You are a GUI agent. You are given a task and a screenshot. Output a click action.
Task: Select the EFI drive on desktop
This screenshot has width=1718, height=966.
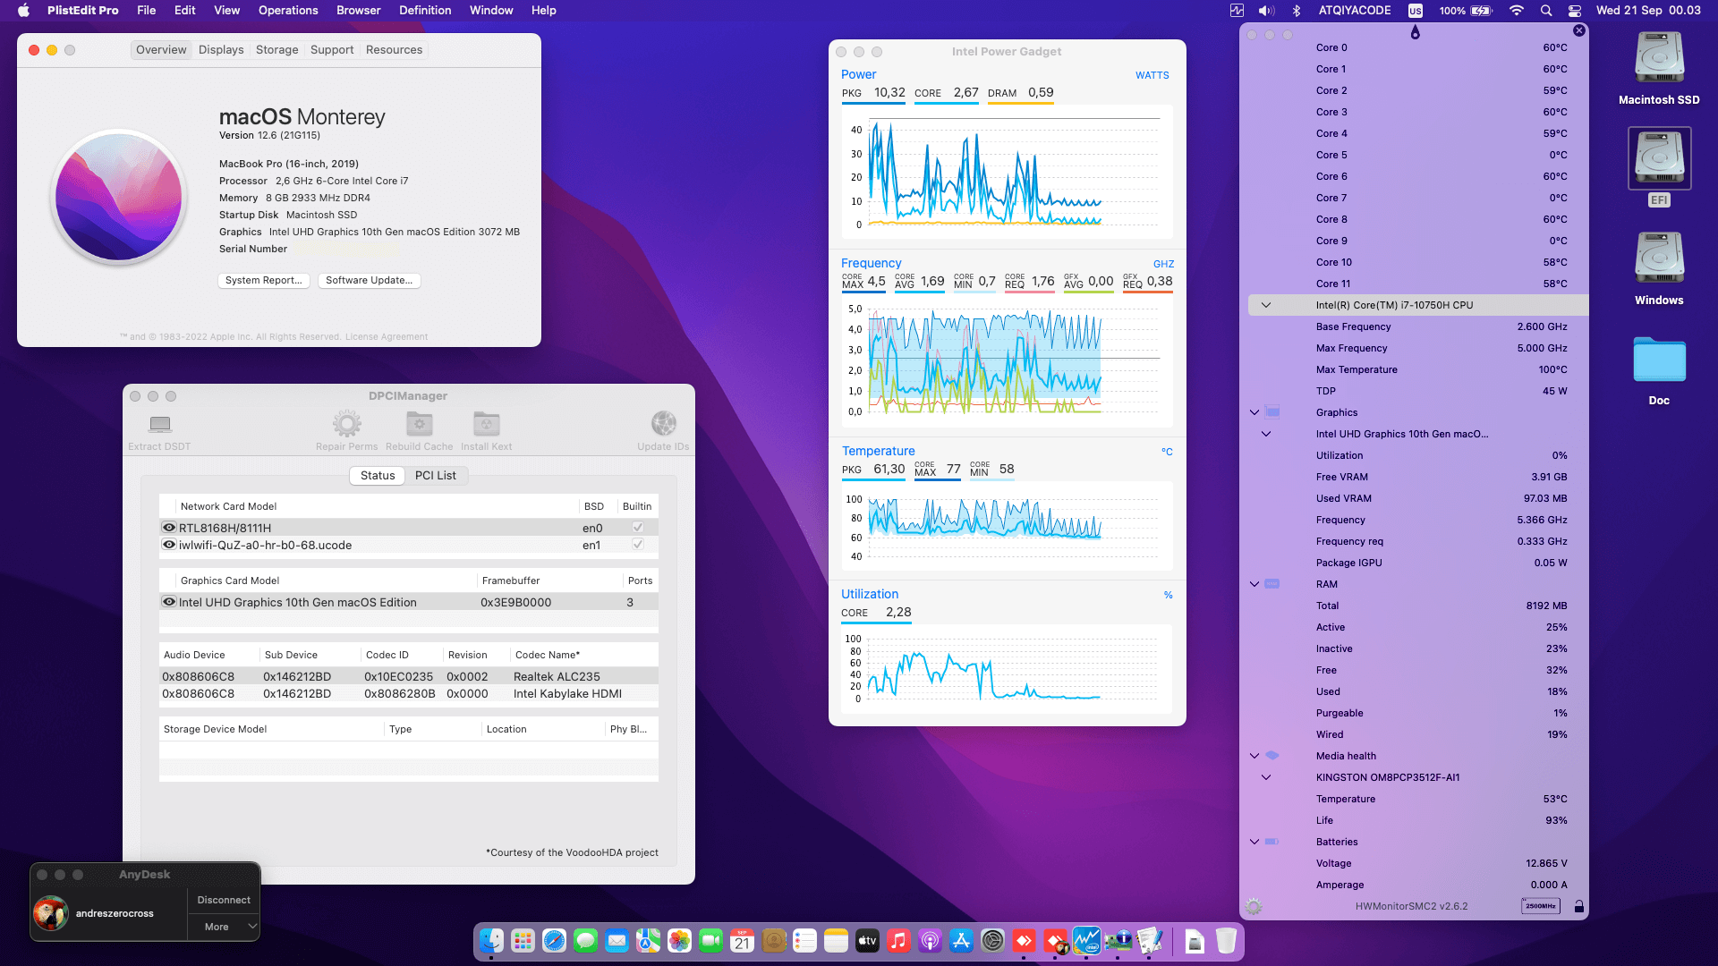pos(1659,157)
